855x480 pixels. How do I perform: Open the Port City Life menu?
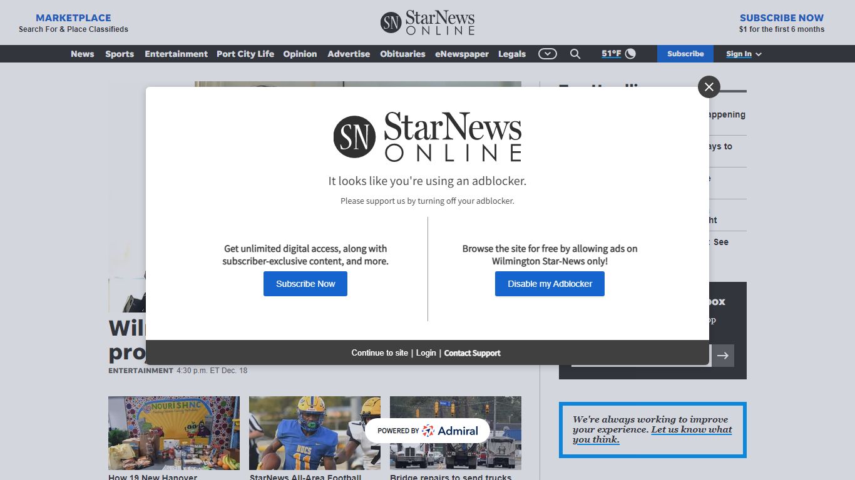coord(245,54)
